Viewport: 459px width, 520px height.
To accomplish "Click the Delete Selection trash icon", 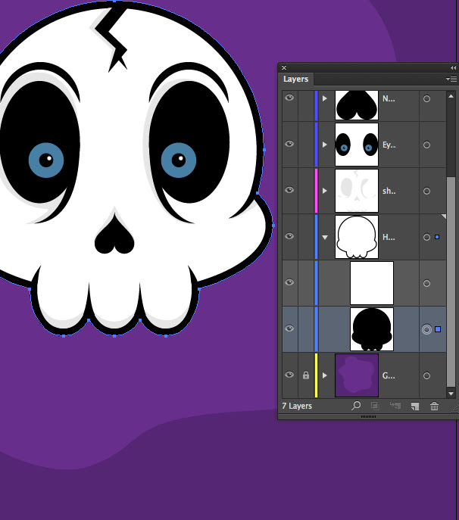I will coord(434,406).
